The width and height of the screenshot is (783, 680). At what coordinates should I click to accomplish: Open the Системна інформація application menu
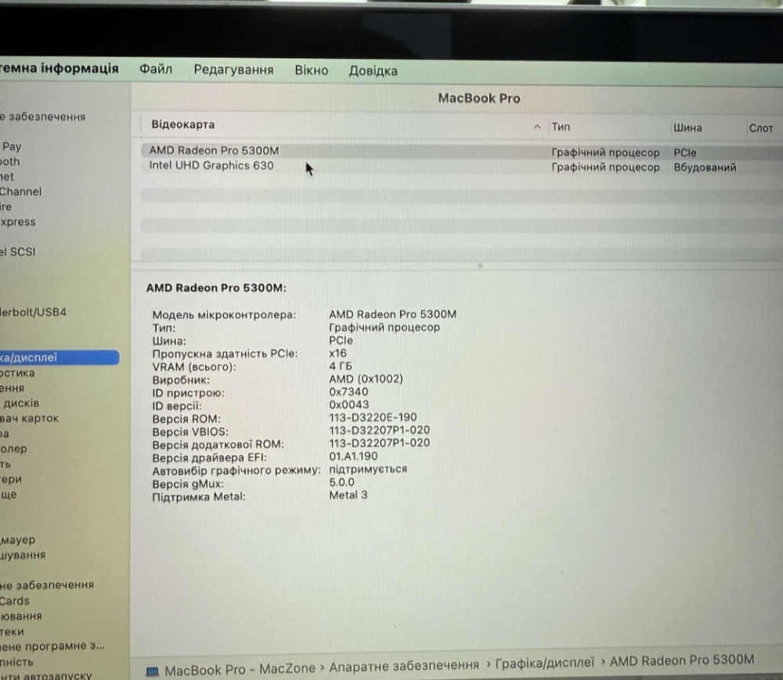[59, 69]
